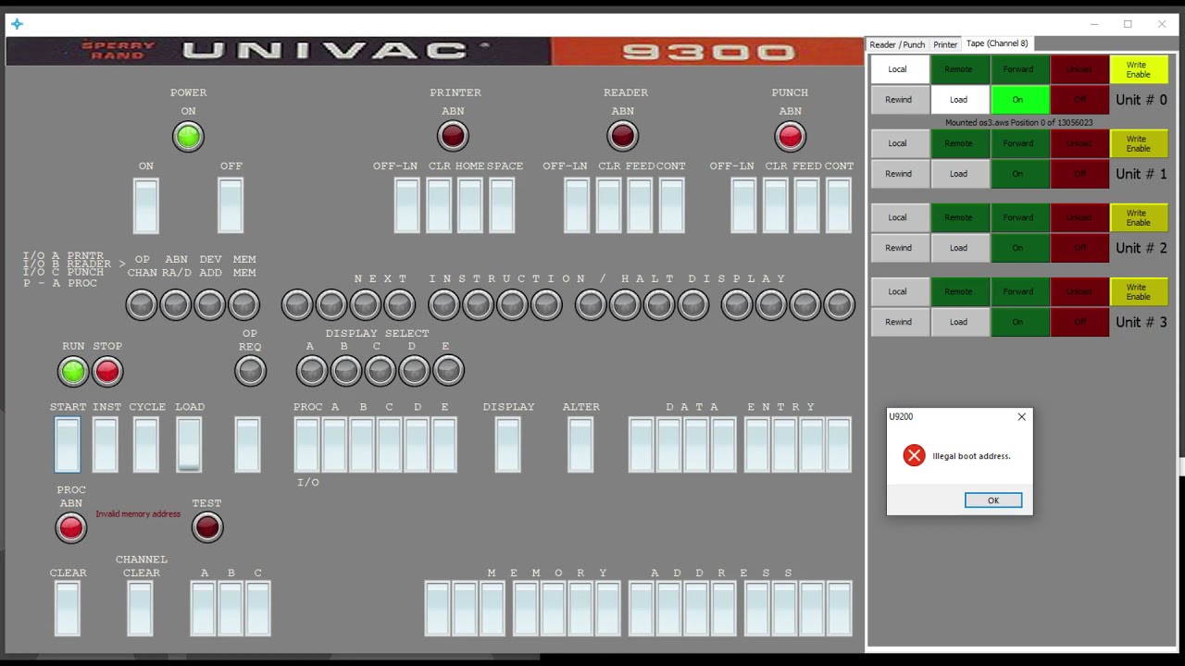The width and height of the screenshot is (1185, 666).
Task: Toggle the printer OFF-LN switch
Action: pos(406,205)
